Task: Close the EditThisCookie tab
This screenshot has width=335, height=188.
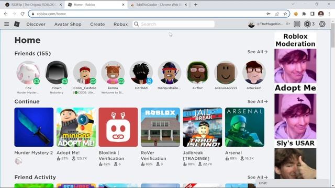Action: [x=186, y=5]
